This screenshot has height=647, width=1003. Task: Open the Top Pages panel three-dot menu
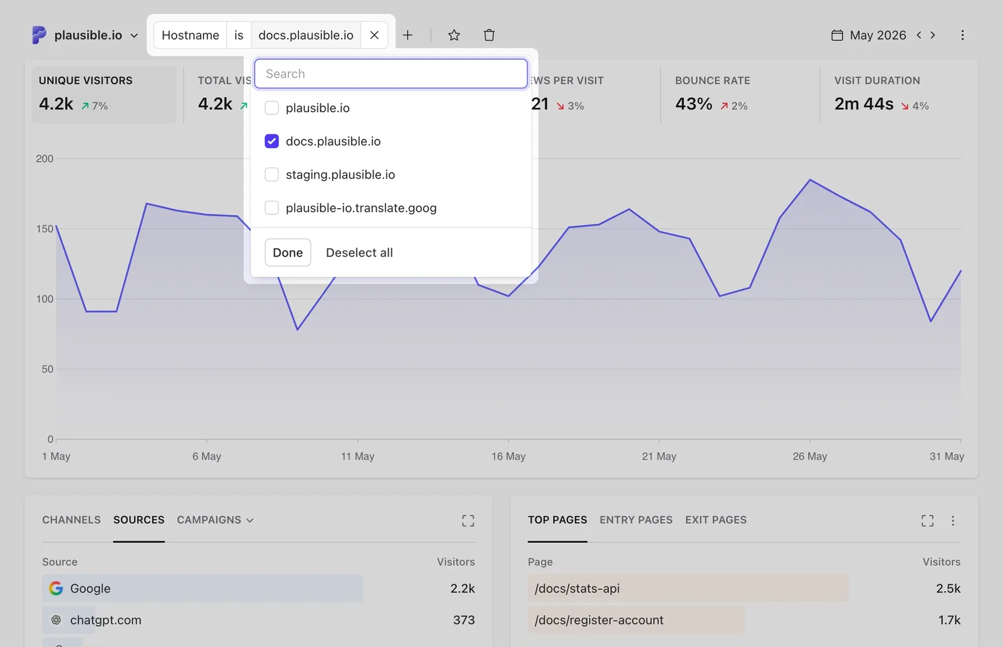click(x=953, y=520)
